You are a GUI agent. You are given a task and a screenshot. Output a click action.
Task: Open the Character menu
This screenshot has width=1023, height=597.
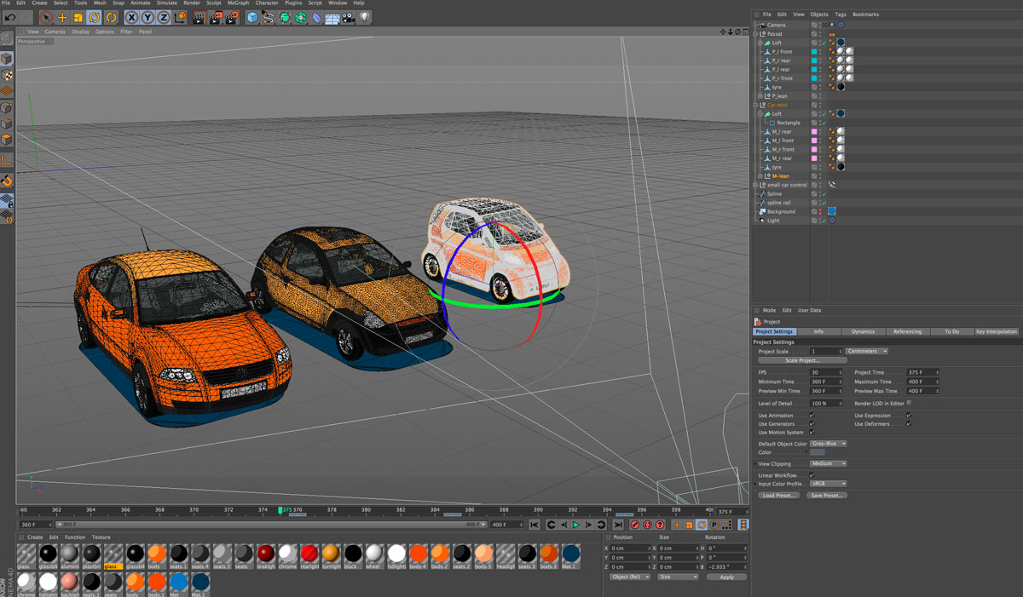[267, 3]
